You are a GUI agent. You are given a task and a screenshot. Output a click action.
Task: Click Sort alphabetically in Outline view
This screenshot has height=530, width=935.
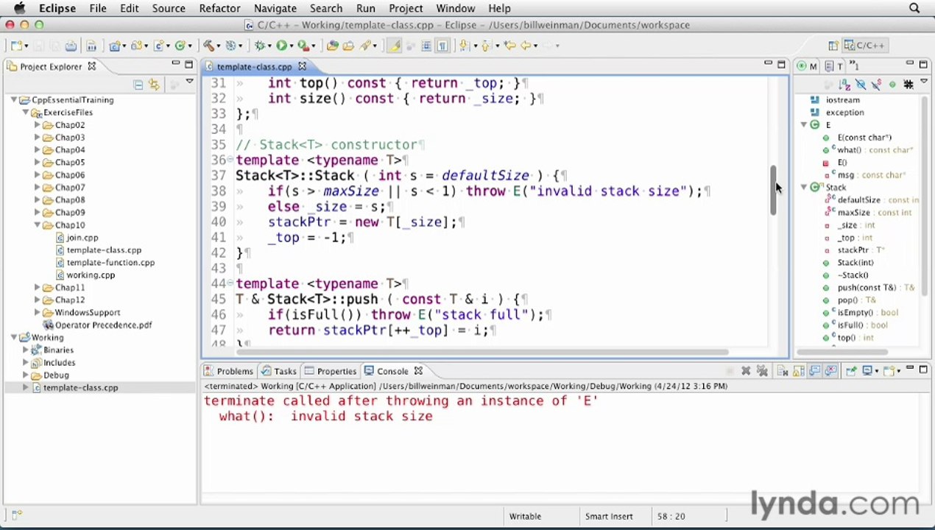(844, 85)
